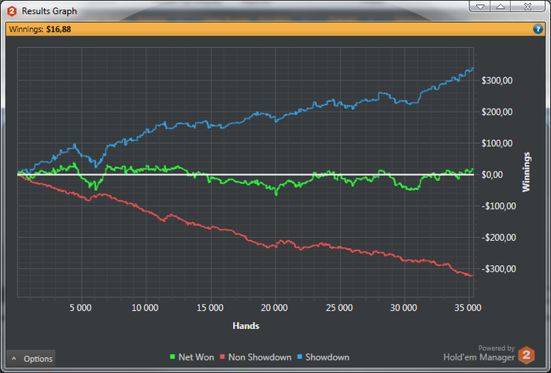Click the end point of the blue Showdown line
The image size is (551, 373).
pos(472,68)
